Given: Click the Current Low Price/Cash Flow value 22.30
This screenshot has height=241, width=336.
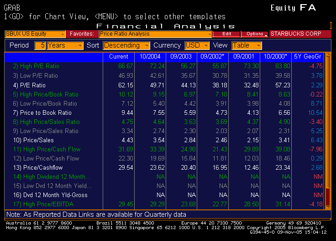Looking at the screenshot, I should (x=126, y=159).
